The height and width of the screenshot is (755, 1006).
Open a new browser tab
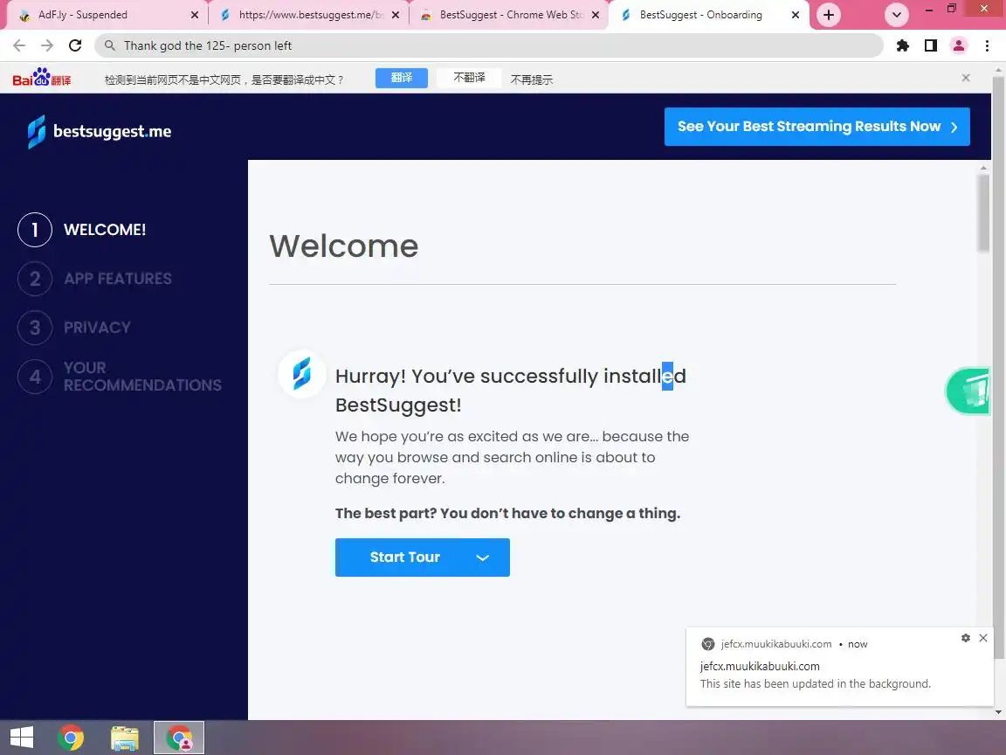pyautogui.click(x=828, y=15)
